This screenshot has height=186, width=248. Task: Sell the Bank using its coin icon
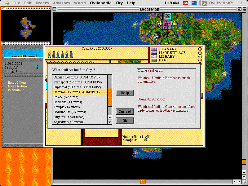200,60
